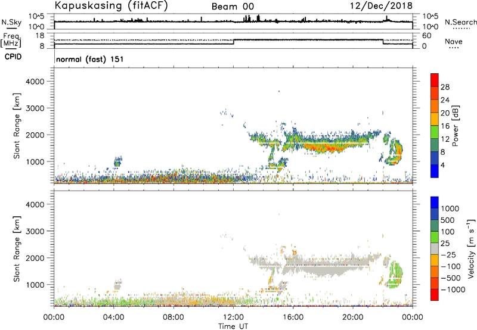477x330 pixels.
Task: Click the 'Kapuskasing (fitACF)' title text
Action: tap(111, 5)
